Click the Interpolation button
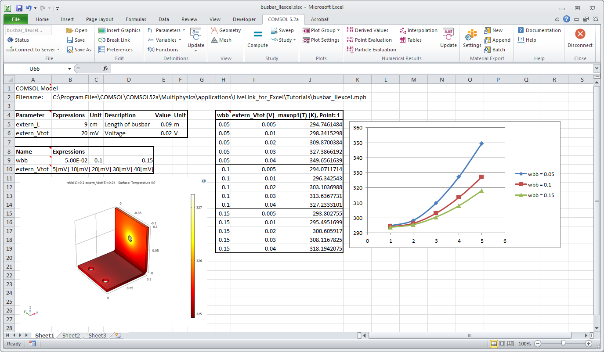Viewport: 604px width, 352px height. point(419,30)
